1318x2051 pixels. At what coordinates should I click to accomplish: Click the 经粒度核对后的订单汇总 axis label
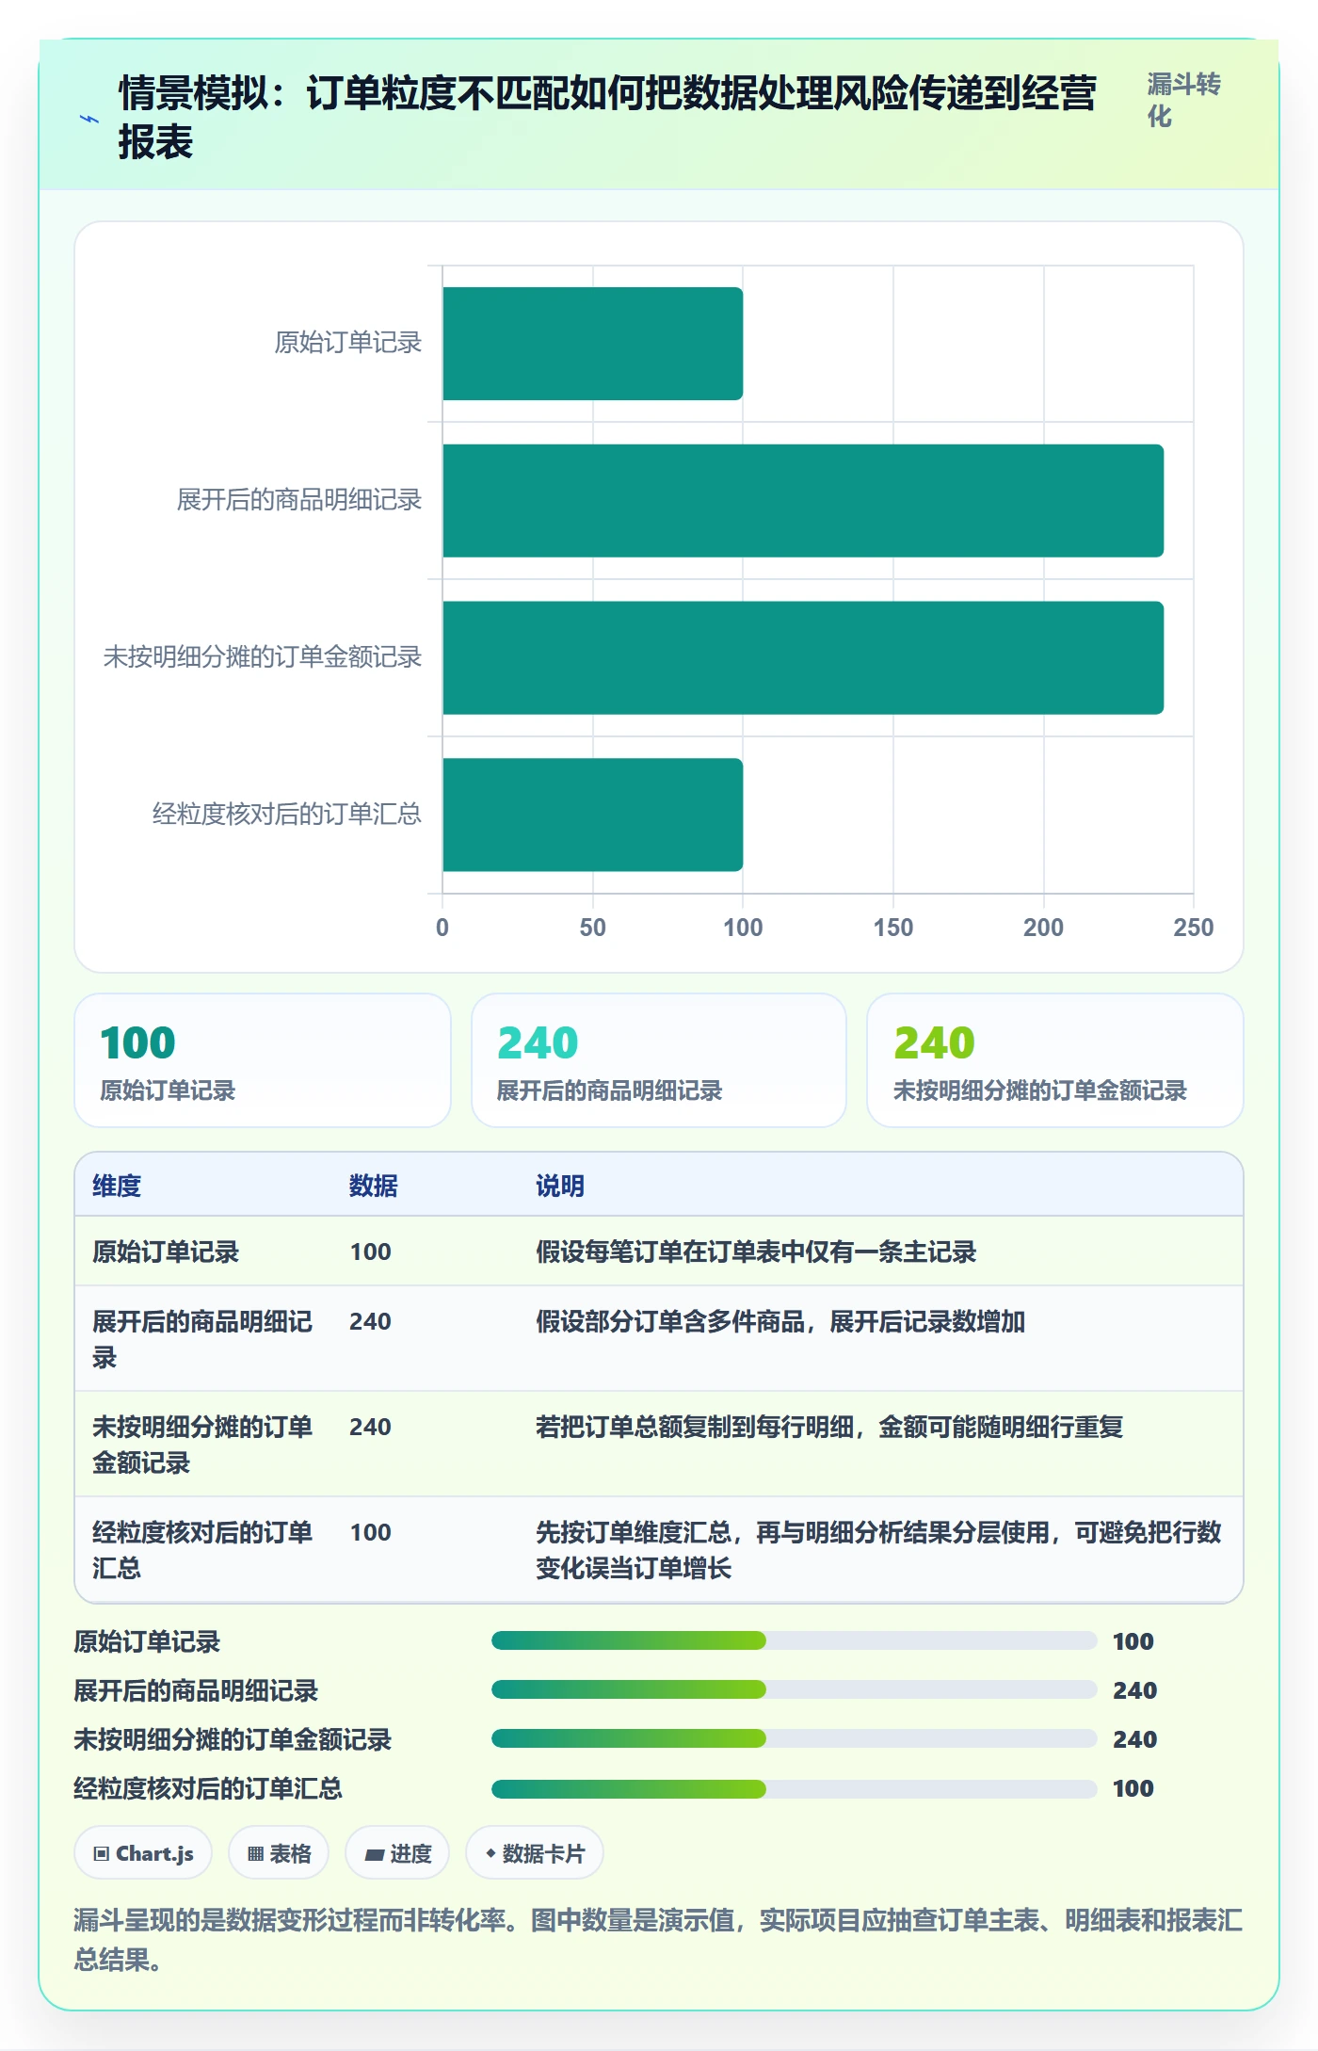click(286, 814)
